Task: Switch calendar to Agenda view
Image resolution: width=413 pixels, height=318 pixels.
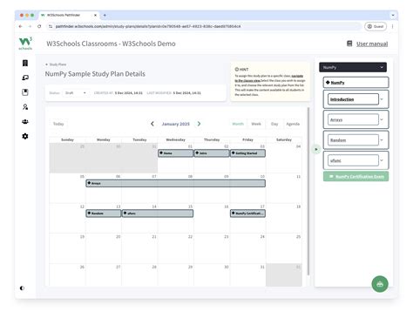Action: 293,124
